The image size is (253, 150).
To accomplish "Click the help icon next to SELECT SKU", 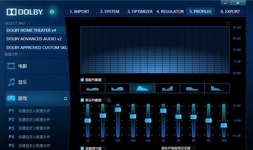I will coord(28,23).
